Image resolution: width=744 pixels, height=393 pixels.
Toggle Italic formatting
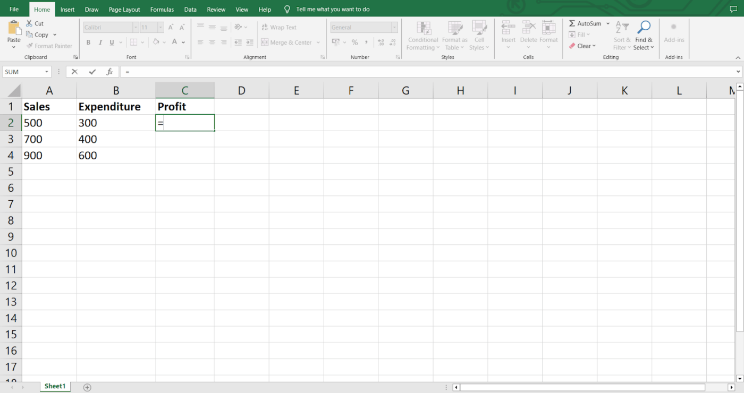(100, 42)
